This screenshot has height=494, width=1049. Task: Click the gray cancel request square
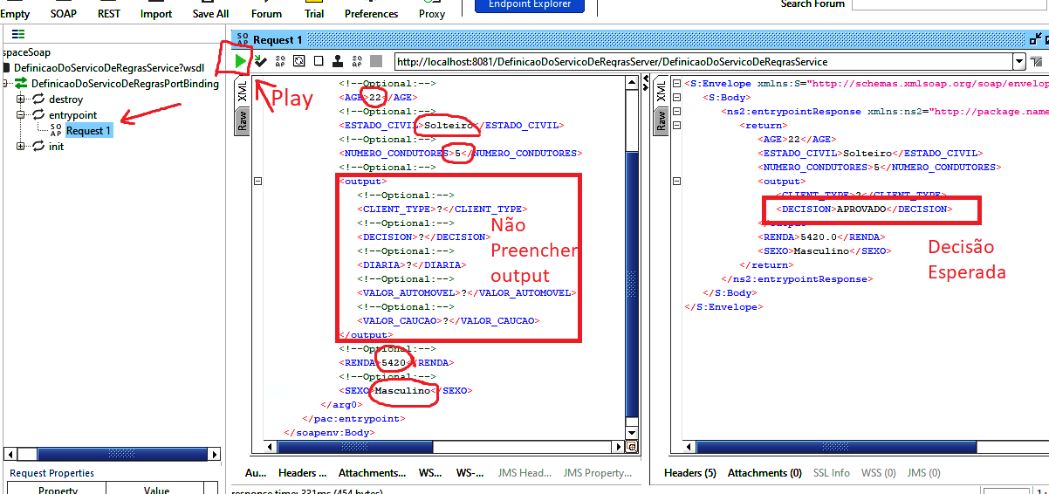click(x=376, y=62)
